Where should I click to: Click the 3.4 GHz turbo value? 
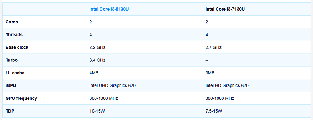[97, 60]
